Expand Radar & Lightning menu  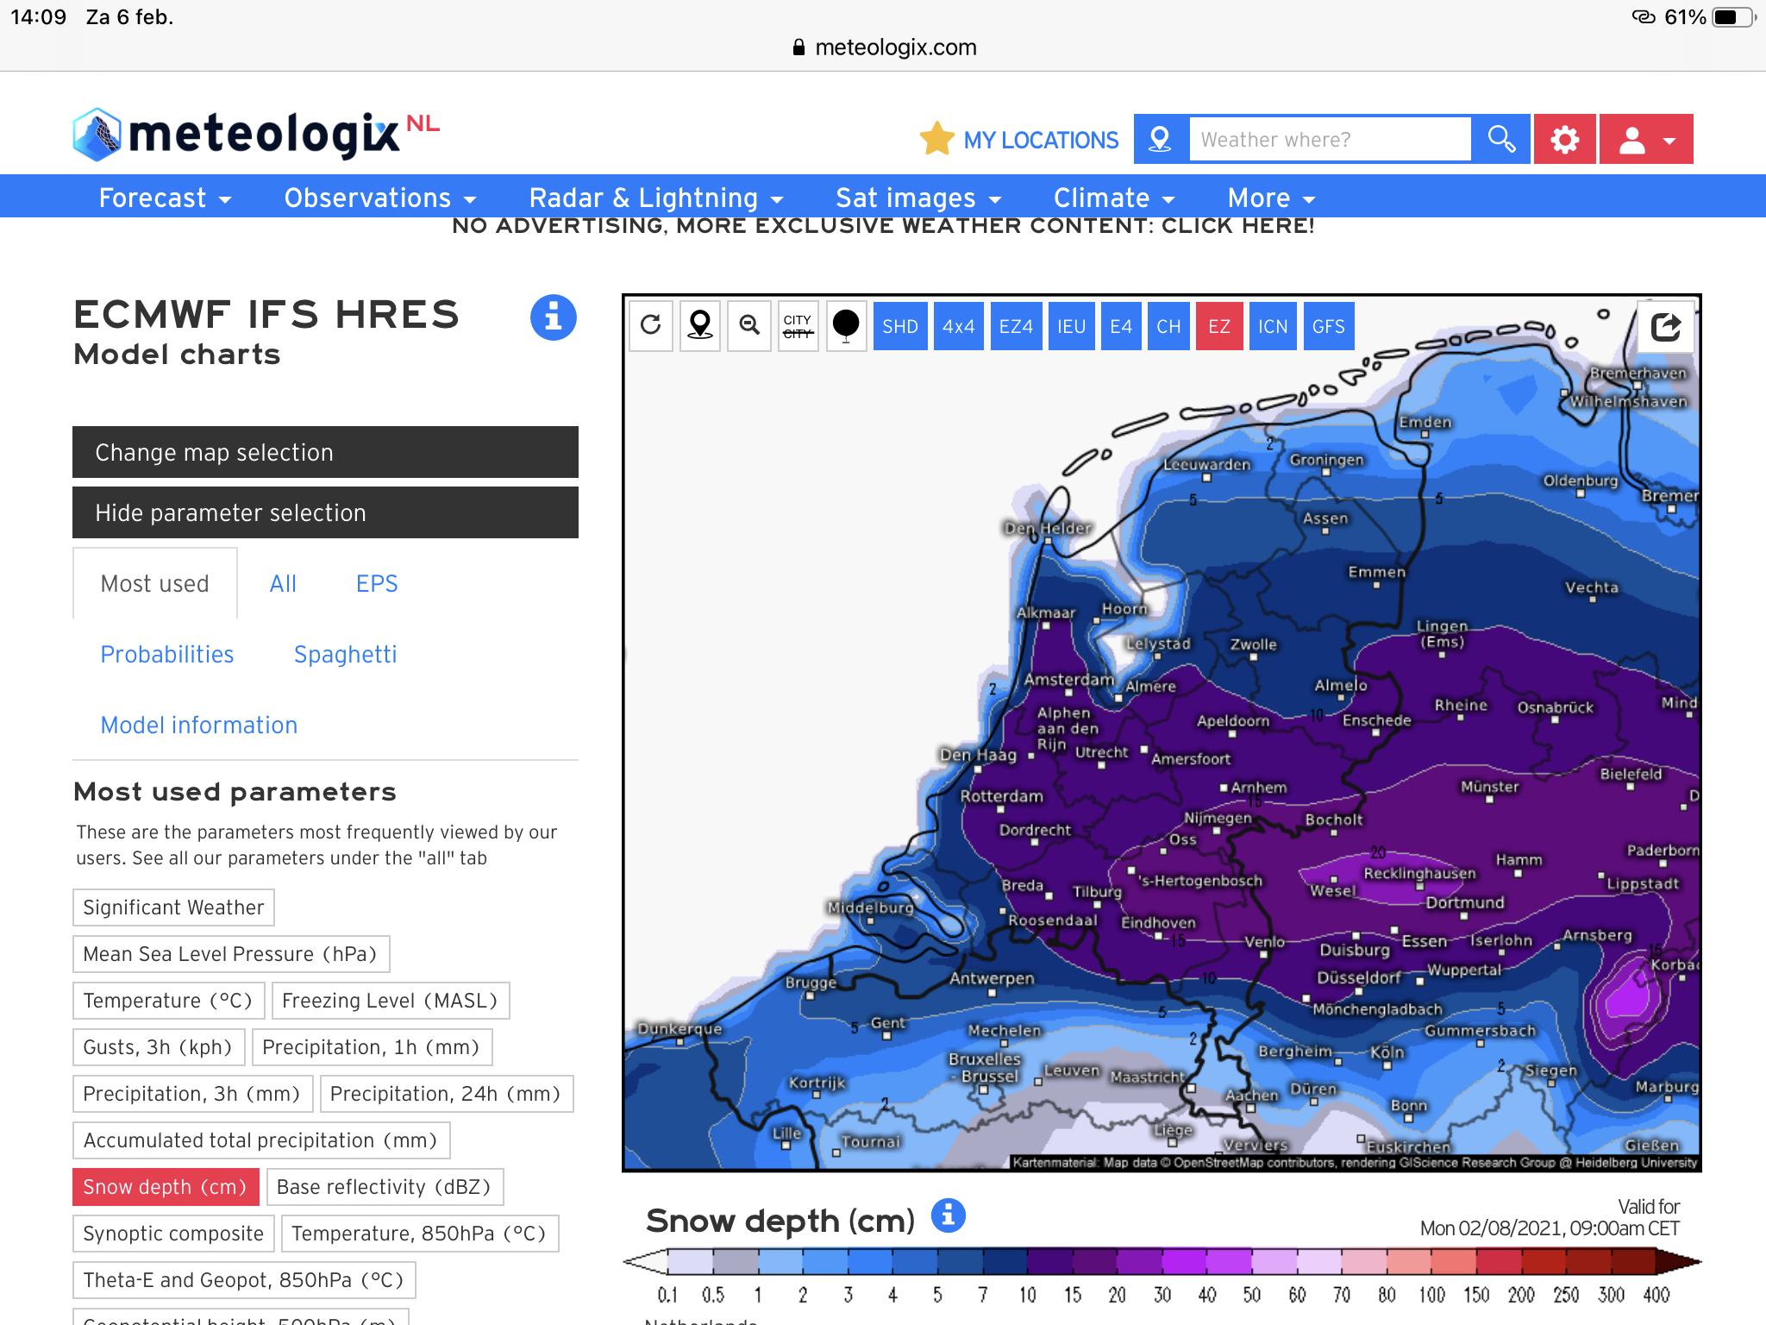[655, 198]
